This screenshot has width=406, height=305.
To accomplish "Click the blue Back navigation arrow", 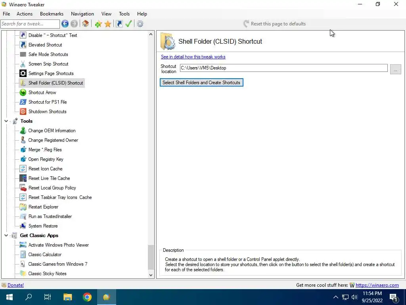I will [65, 24].
